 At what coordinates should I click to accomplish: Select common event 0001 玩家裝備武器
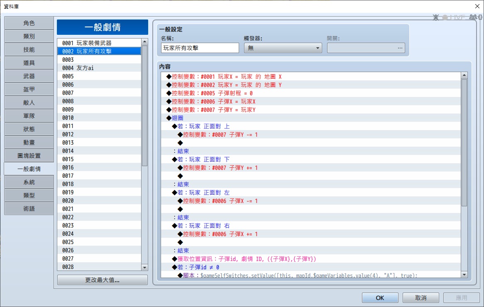pyautogui.click(x=99, y=43)
